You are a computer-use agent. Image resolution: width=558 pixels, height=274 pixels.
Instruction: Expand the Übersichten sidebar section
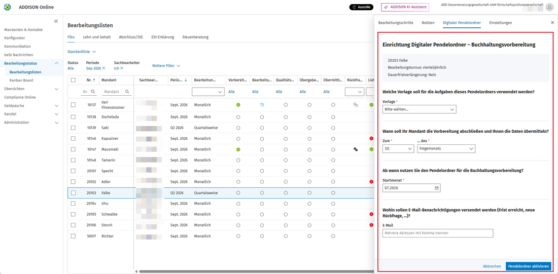57,89
